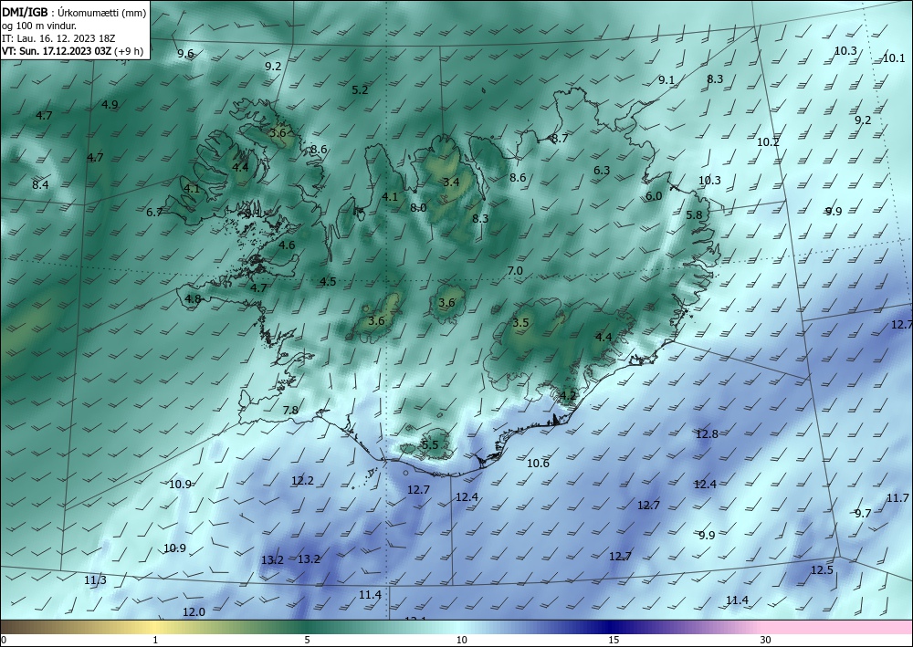Select the 4.6 value on the map

[287, 245]
